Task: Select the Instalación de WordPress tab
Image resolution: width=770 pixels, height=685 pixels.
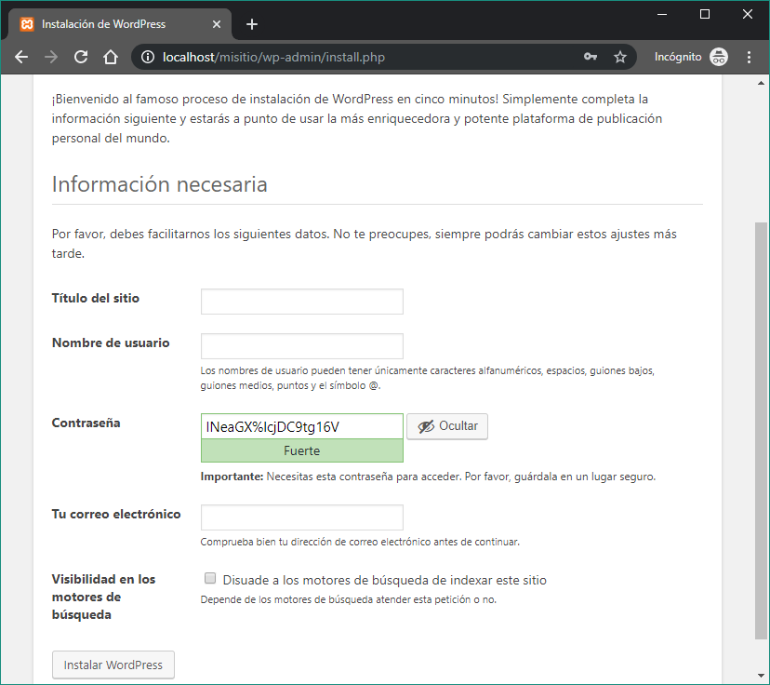Action: point(120,24)
